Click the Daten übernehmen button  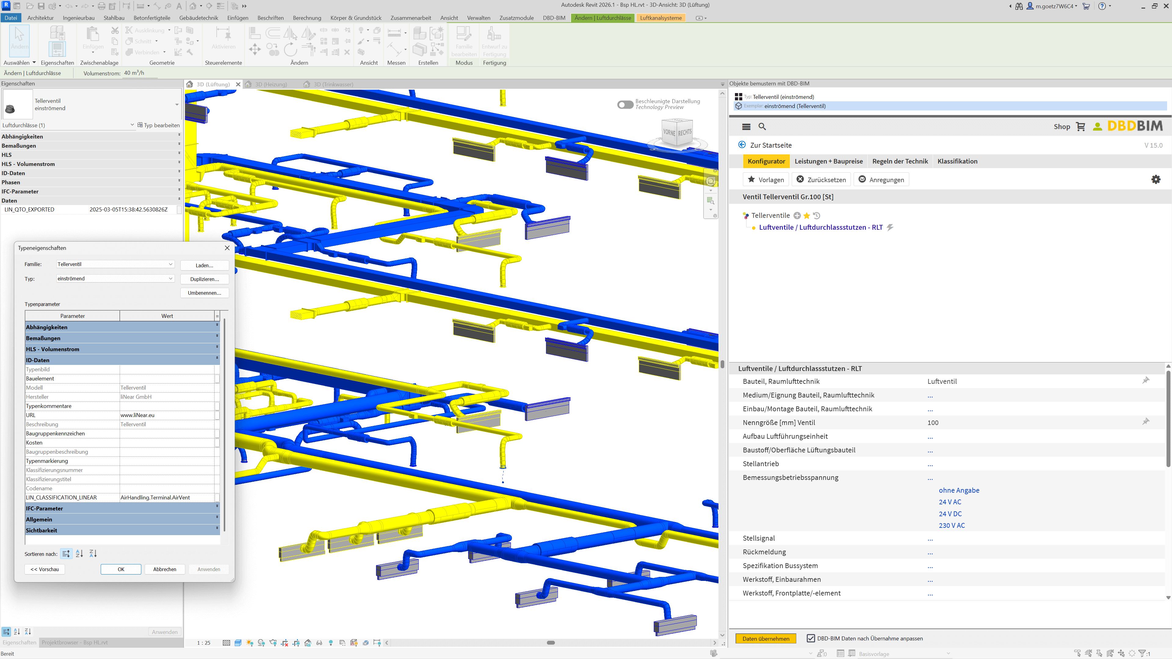pyautogui.click(x=766, y=639)
